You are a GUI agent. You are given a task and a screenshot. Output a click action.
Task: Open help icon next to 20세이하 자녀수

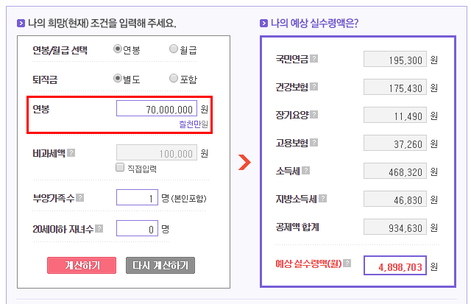(x=99, y=229)
